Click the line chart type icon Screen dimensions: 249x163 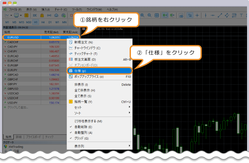coord(7,15)
